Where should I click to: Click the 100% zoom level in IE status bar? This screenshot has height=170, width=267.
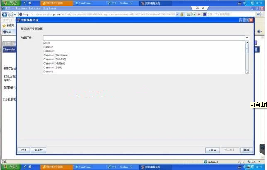coord(253,162)
